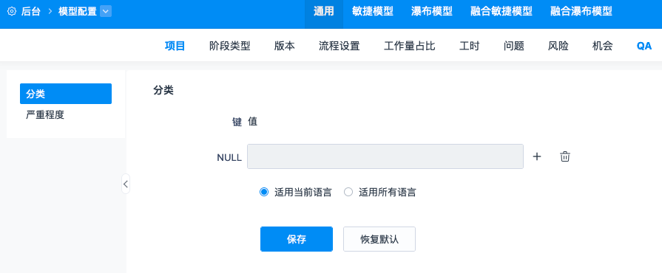Image resolution: width=662 pixels, height=273 pixels.
Task: Open the 融合敏捷模型 tab
Action: [501, 11]
